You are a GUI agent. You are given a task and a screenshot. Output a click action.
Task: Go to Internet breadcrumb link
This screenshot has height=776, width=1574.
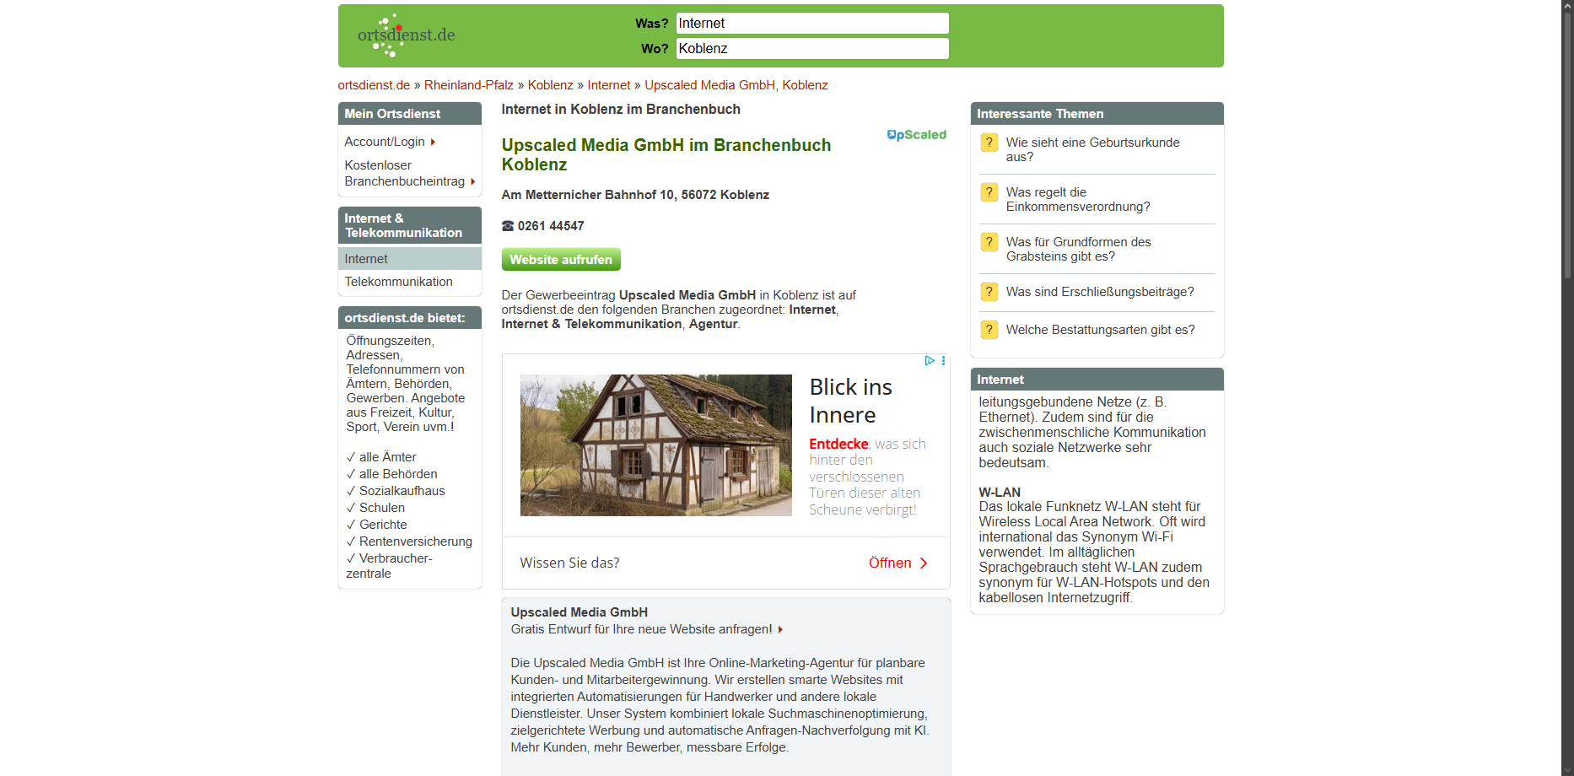coord(609,85)
